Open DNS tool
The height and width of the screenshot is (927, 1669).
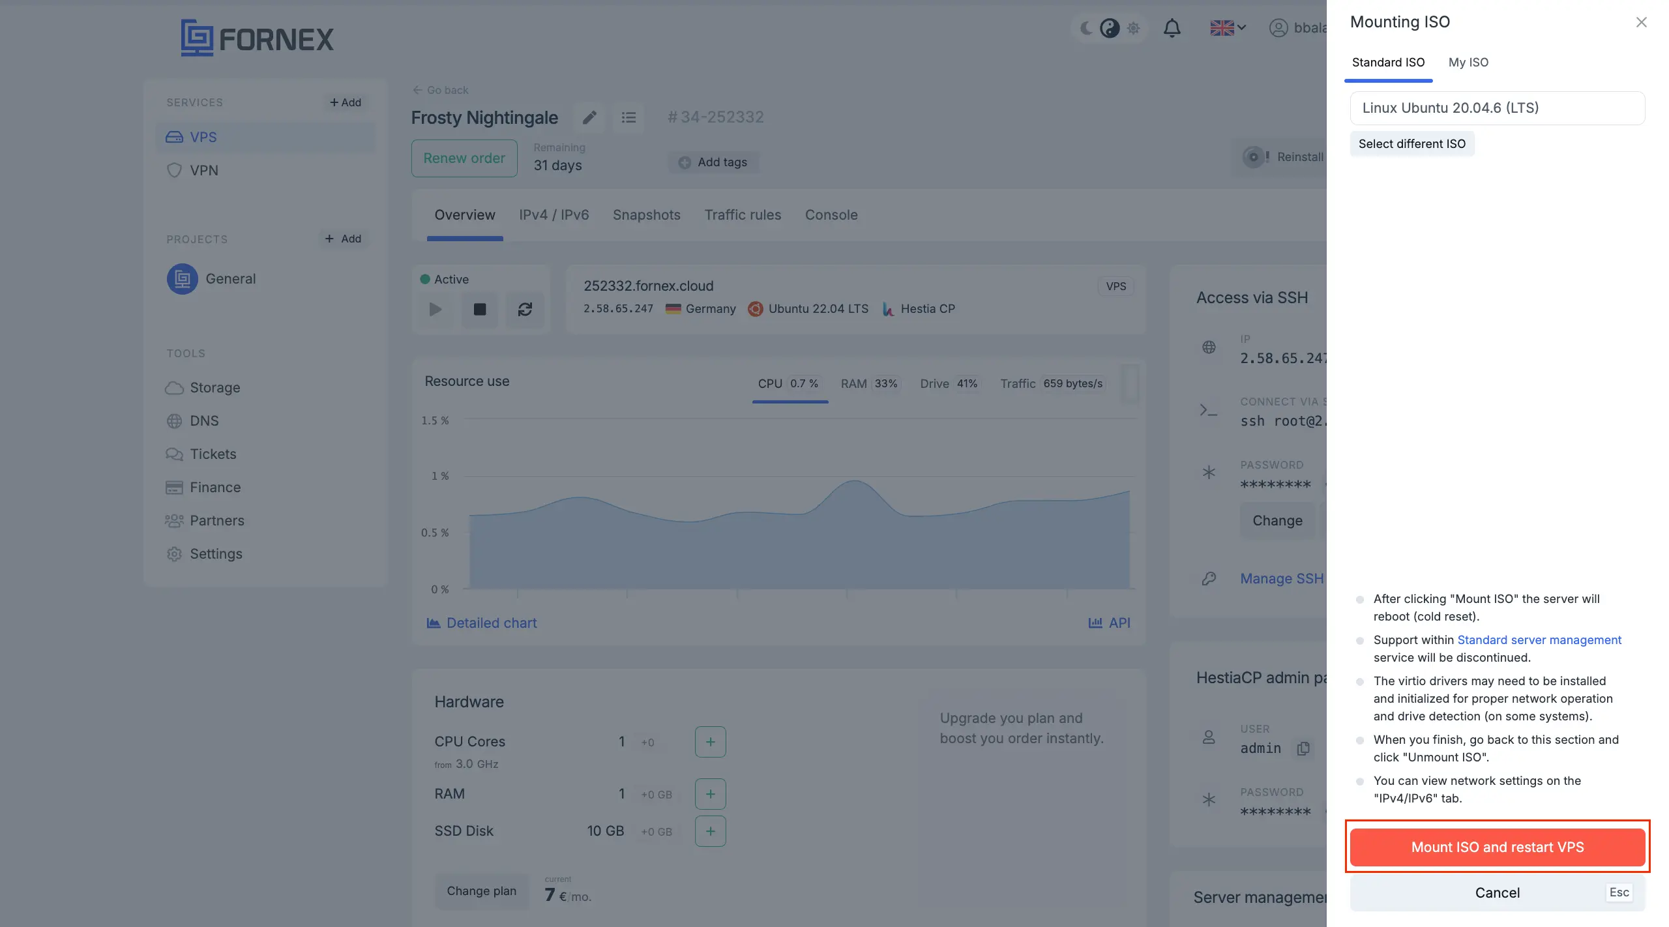tap(192, 421)
